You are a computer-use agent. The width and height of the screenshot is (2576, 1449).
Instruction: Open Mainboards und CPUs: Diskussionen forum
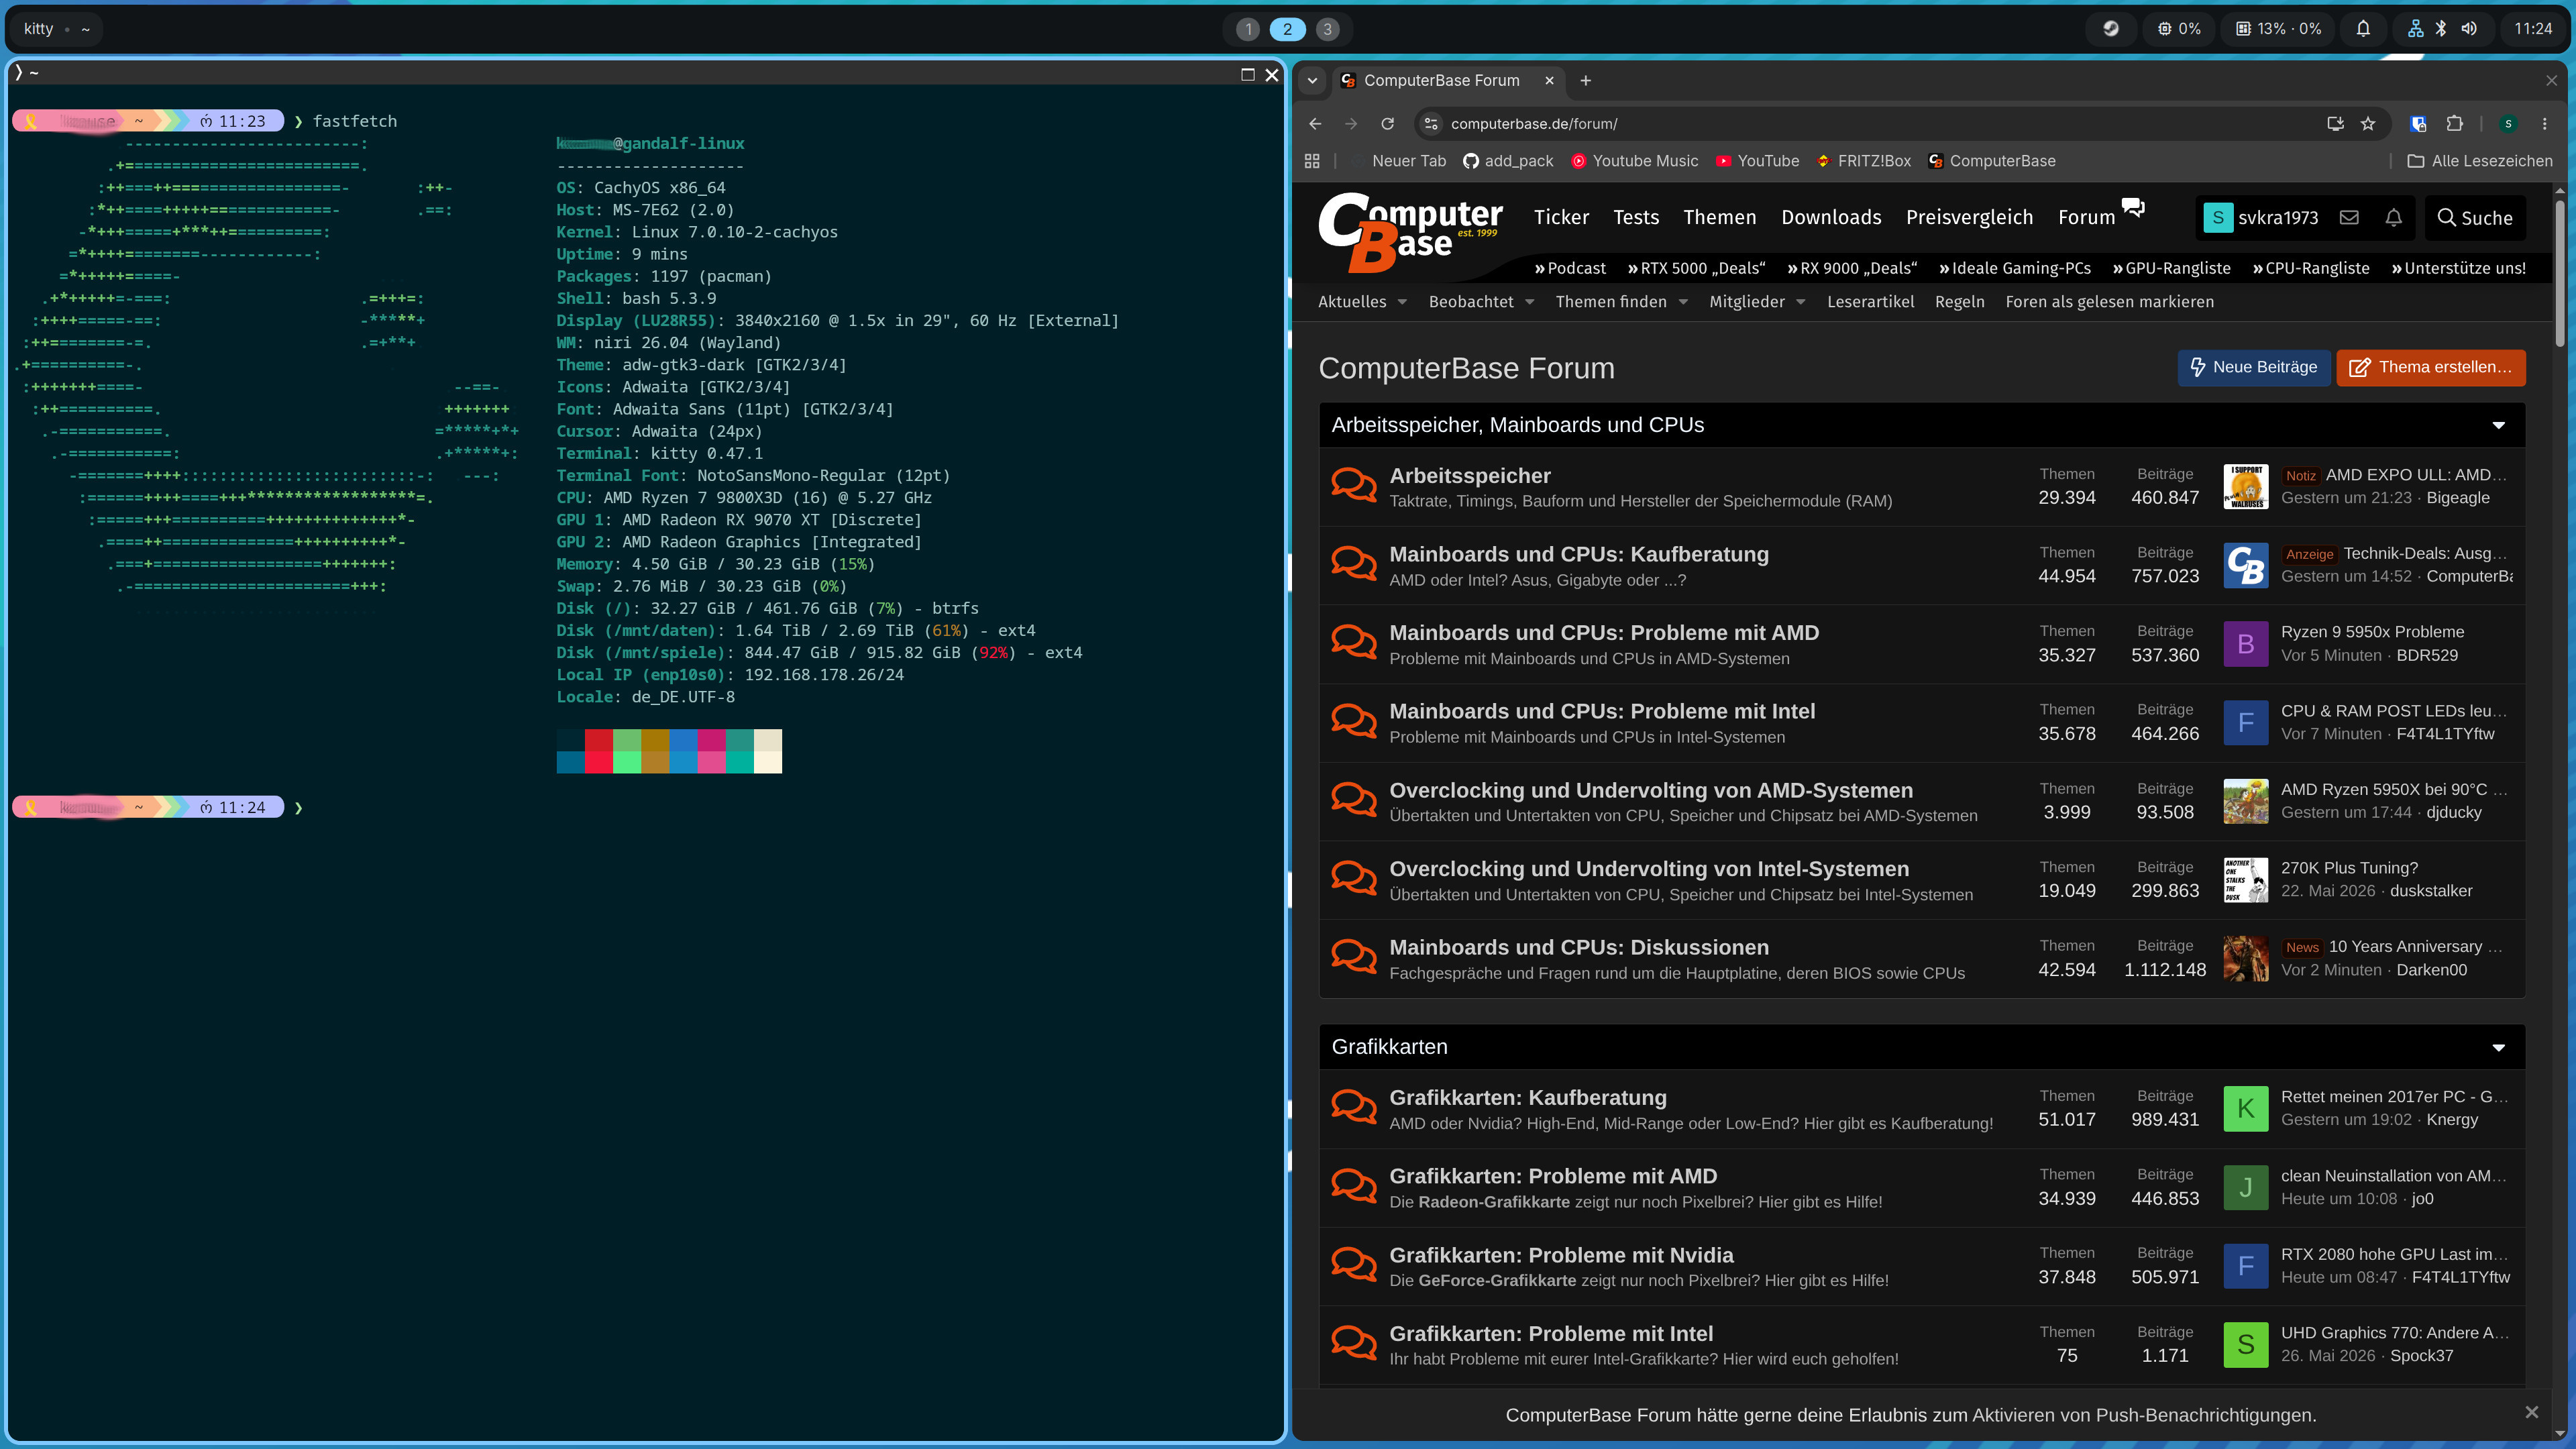(1578, 947)
